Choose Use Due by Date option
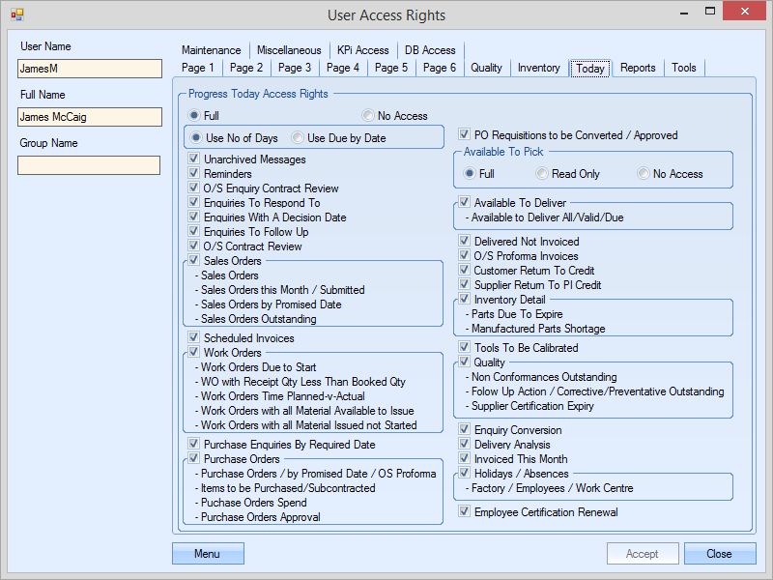 299,138
